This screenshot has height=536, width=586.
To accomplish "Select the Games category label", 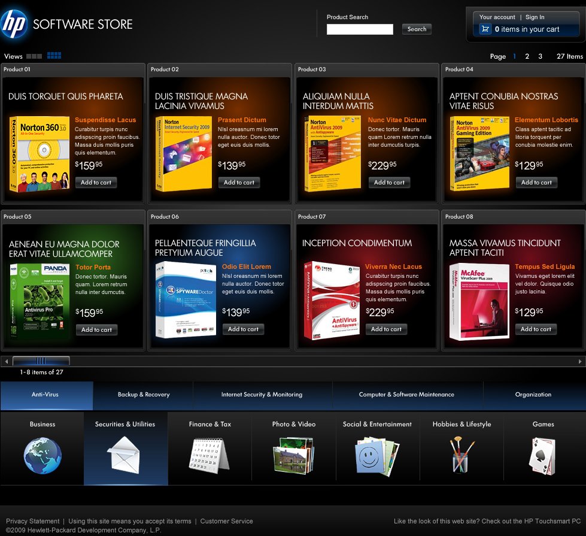I will coord(544,424).
